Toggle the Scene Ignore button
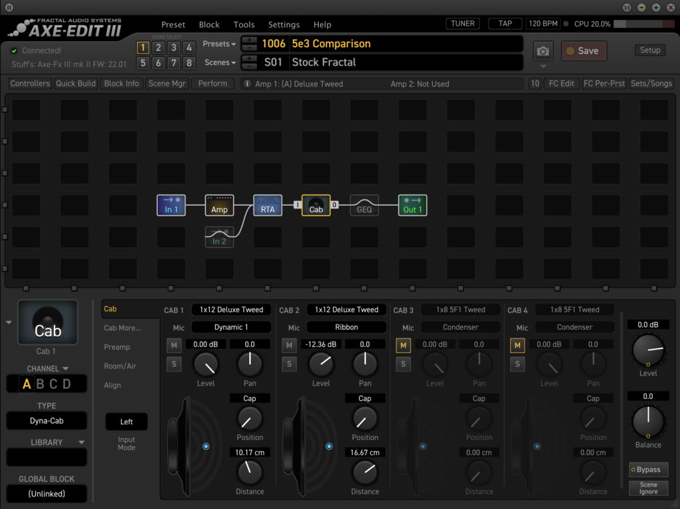The image size is (680, 509). click(x=648, y=488)
